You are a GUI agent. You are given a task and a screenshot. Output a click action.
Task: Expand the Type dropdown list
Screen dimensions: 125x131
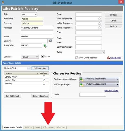90,52
